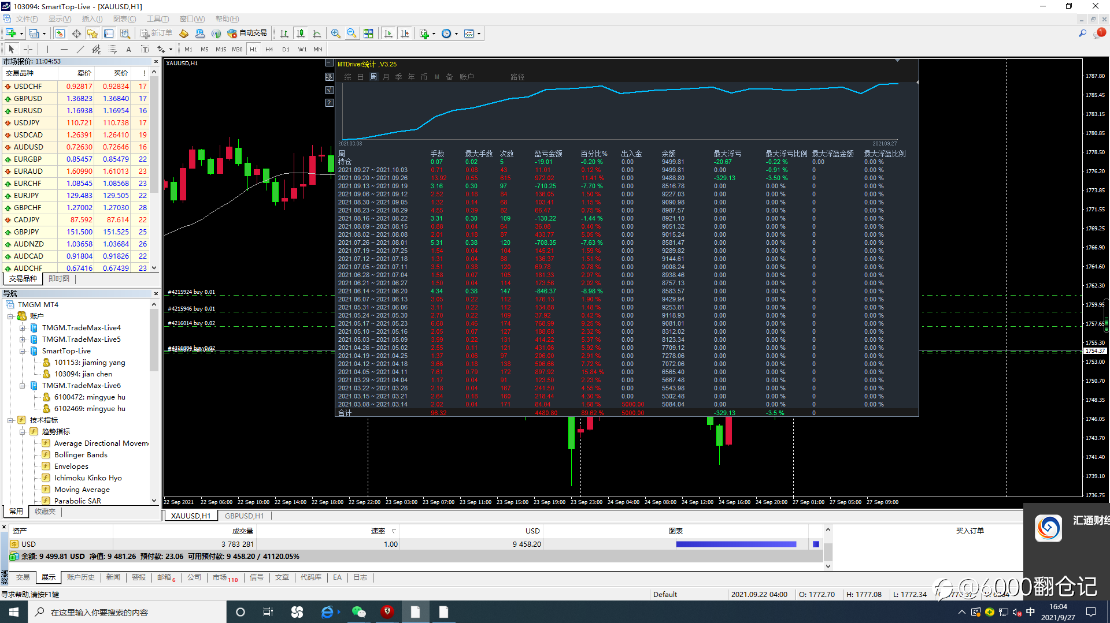Switch chart to H4 timeframe
This screenshot has height=623, width=1110.
[269, 50]
